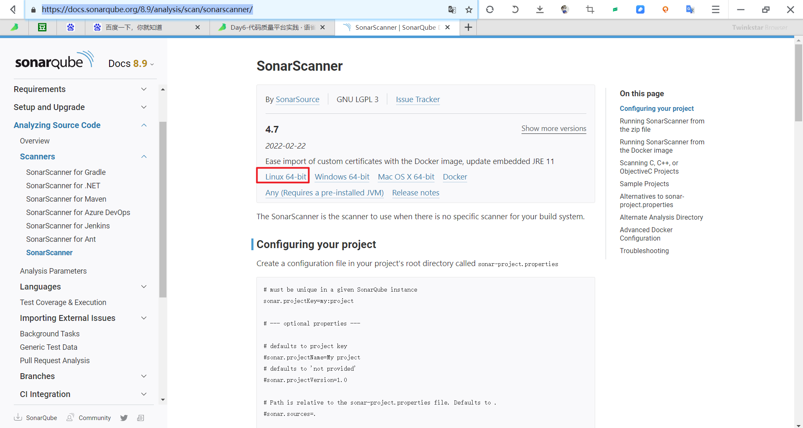Download the Windows 64-bit scanner
803x428 pixels.
pos(342,177)
